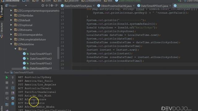
Task: Click empty line 29 in editor
Action: [x=135, y=64]
